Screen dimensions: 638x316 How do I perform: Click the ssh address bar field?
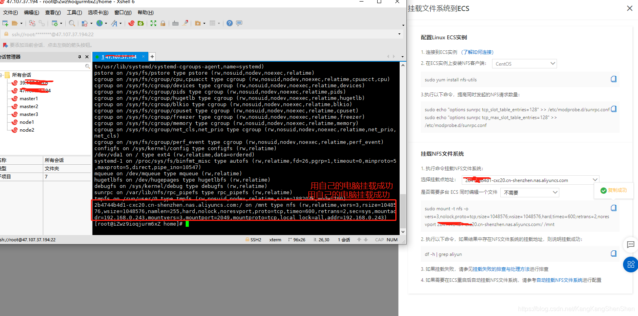(201, 34)
